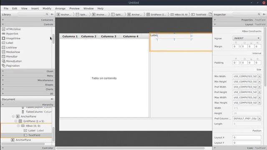Click the Columna 1 table header
This screenshot has height=150, width=267.
(70, 36)
